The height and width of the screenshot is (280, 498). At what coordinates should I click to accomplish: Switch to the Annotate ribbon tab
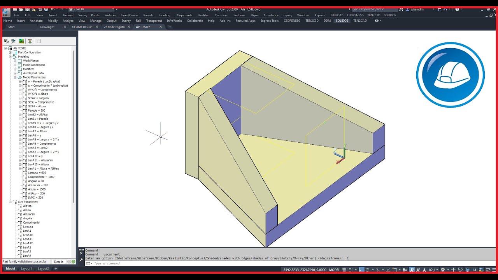(x=36, y=21)
